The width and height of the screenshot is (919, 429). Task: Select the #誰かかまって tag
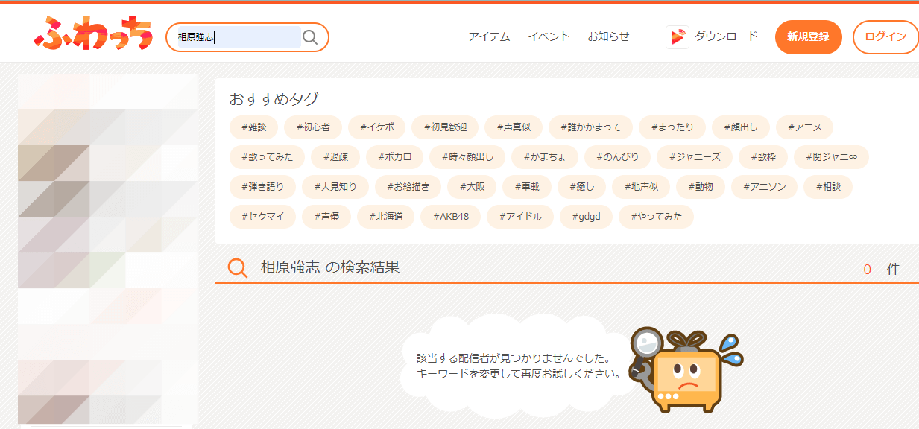click(x=590, y=127)
